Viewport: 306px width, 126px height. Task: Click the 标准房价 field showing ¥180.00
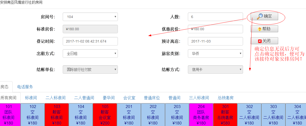[x=90, y=29]
